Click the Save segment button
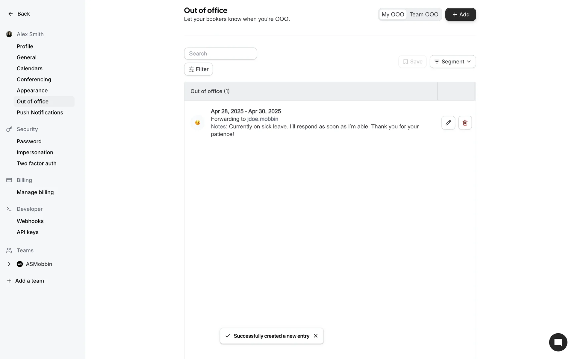Screen dimensions: 575x359 (412, 62)
